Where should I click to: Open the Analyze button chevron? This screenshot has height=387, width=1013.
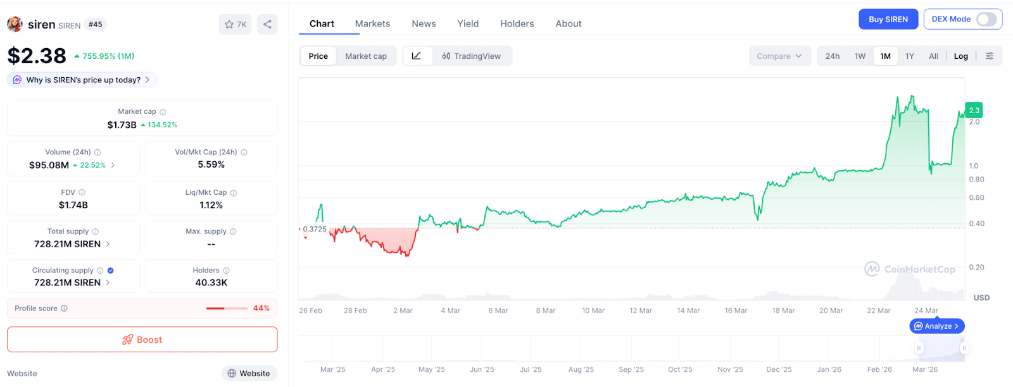point(957,326)
